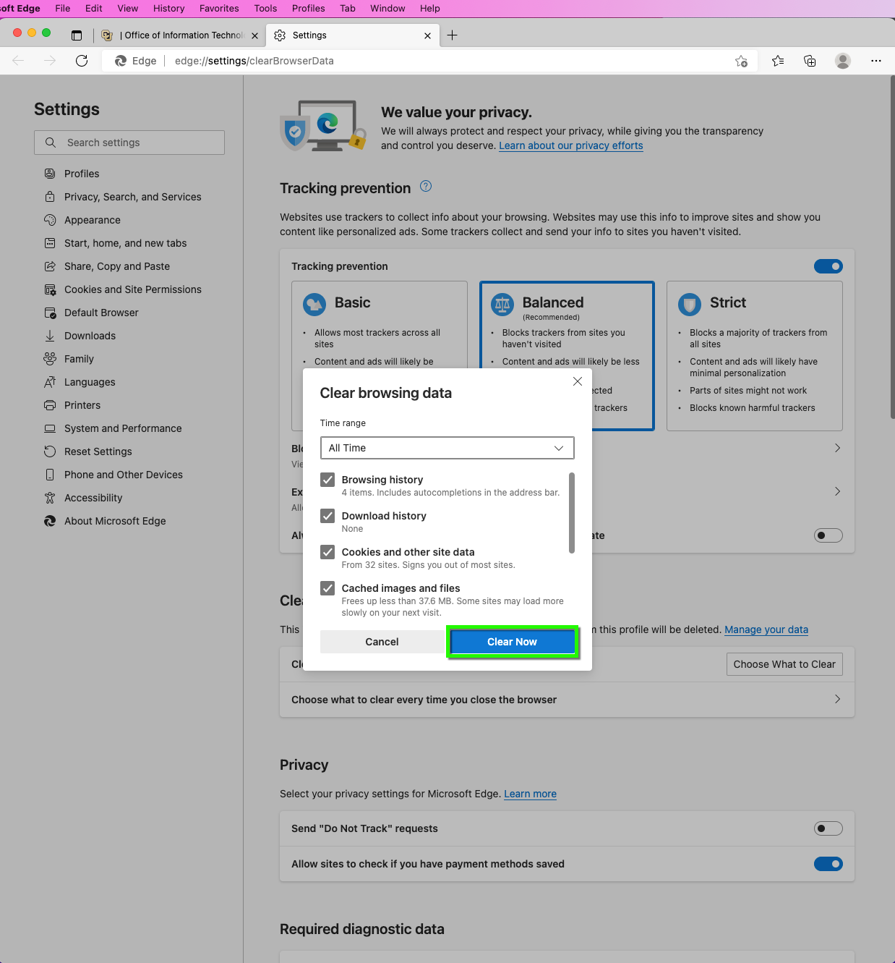Open About Microsoft Edge
The width and height of the screenshot is (895, 963).
point(114,520)
